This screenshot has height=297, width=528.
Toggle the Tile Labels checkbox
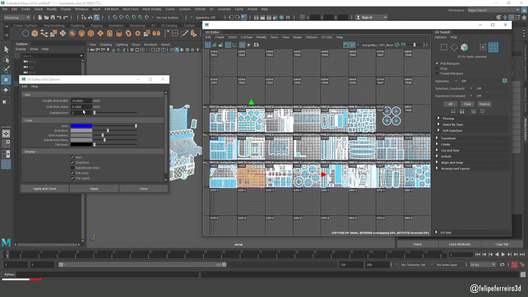[x=73, y=178]
